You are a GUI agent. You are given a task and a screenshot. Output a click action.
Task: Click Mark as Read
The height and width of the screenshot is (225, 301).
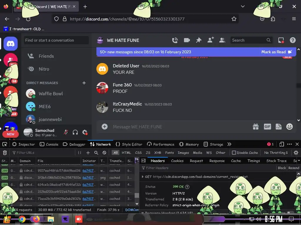click(277, 52)
